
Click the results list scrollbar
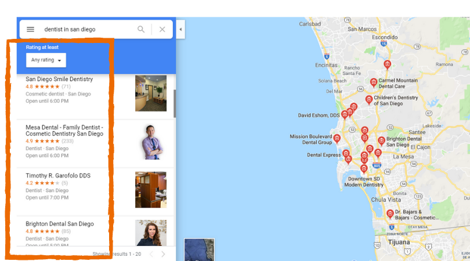click(175, 103)
